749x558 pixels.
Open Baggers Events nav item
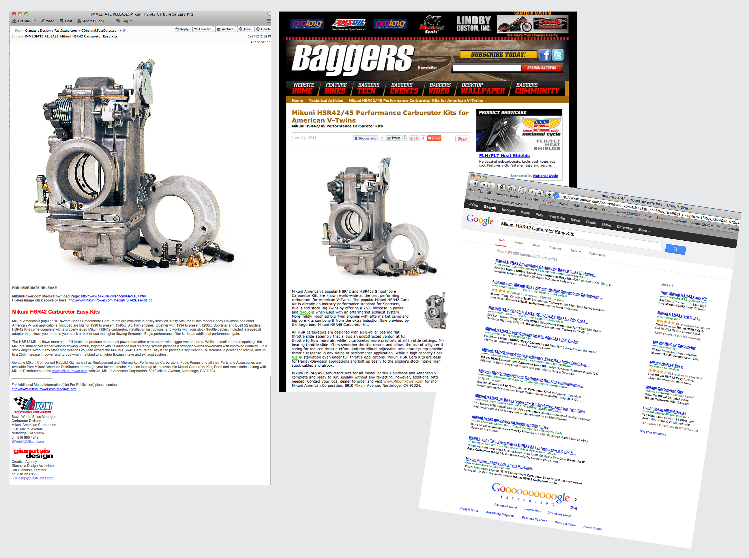click(x=404, y=88)
